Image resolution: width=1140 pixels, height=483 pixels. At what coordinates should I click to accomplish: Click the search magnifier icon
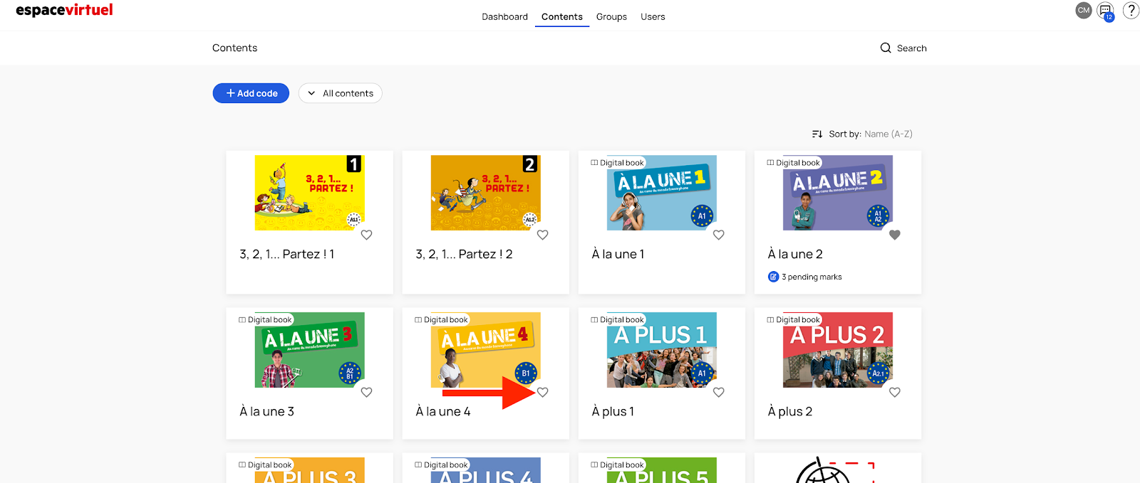(886, 48)
